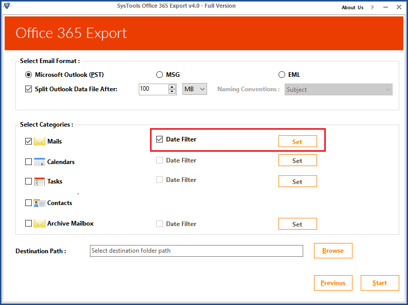This screenshot has width=408, height=305.
Task: Close the SysTools Office 365 Export window
Action: 399,7
